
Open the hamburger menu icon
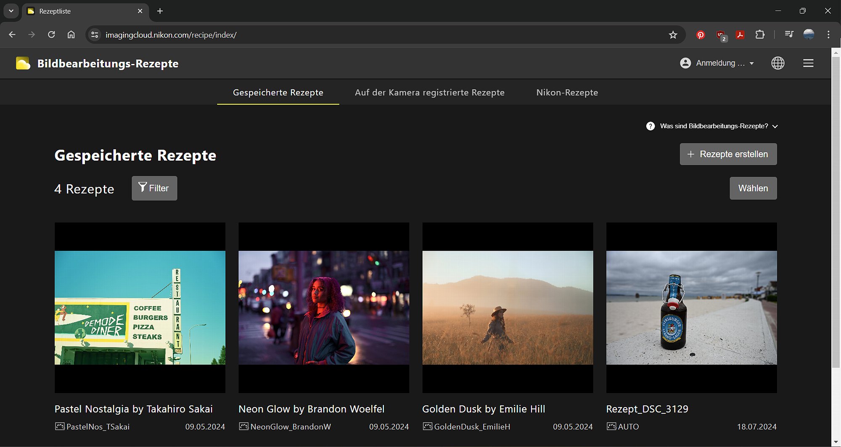(x=808, y=63)
